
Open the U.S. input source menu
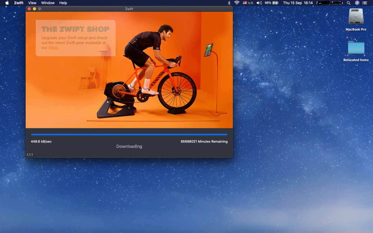(248, 3)
